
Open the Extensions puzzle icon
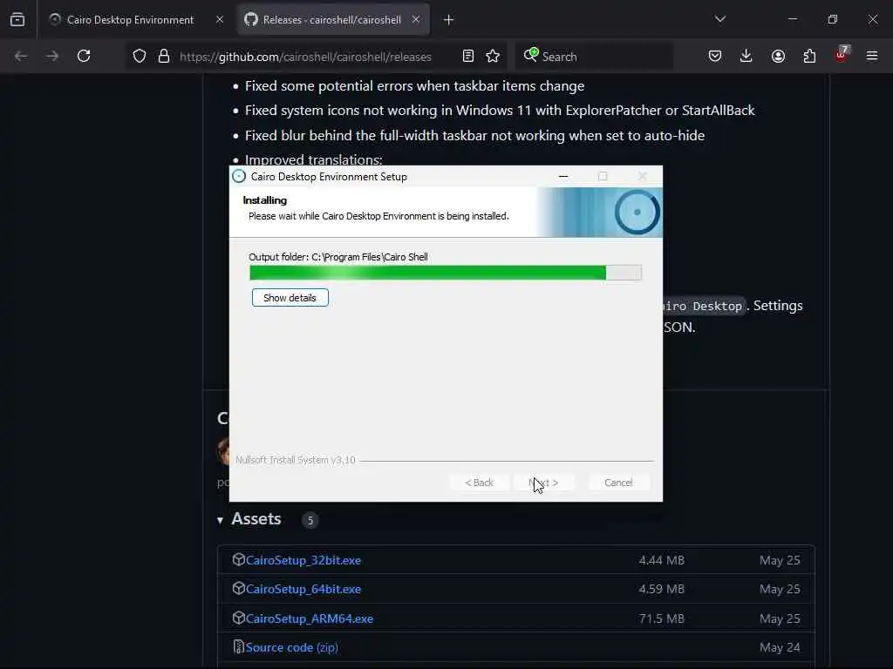coord(809,57)
